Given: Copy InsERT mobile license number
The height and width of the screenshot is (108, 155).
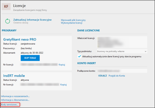Looking at the screenshot, I should point(63,85).
